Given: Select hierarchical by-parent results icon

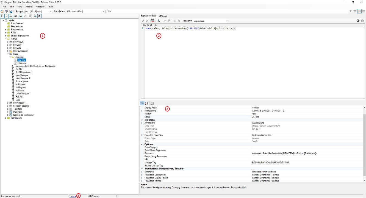Looking at the screenshot, I should pyautogui.click(x=355, y=11).
